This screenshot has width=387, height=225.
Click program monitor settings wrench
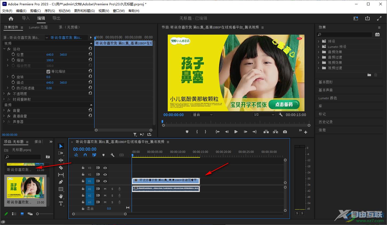pyautogui.click(x=281, y=114)
